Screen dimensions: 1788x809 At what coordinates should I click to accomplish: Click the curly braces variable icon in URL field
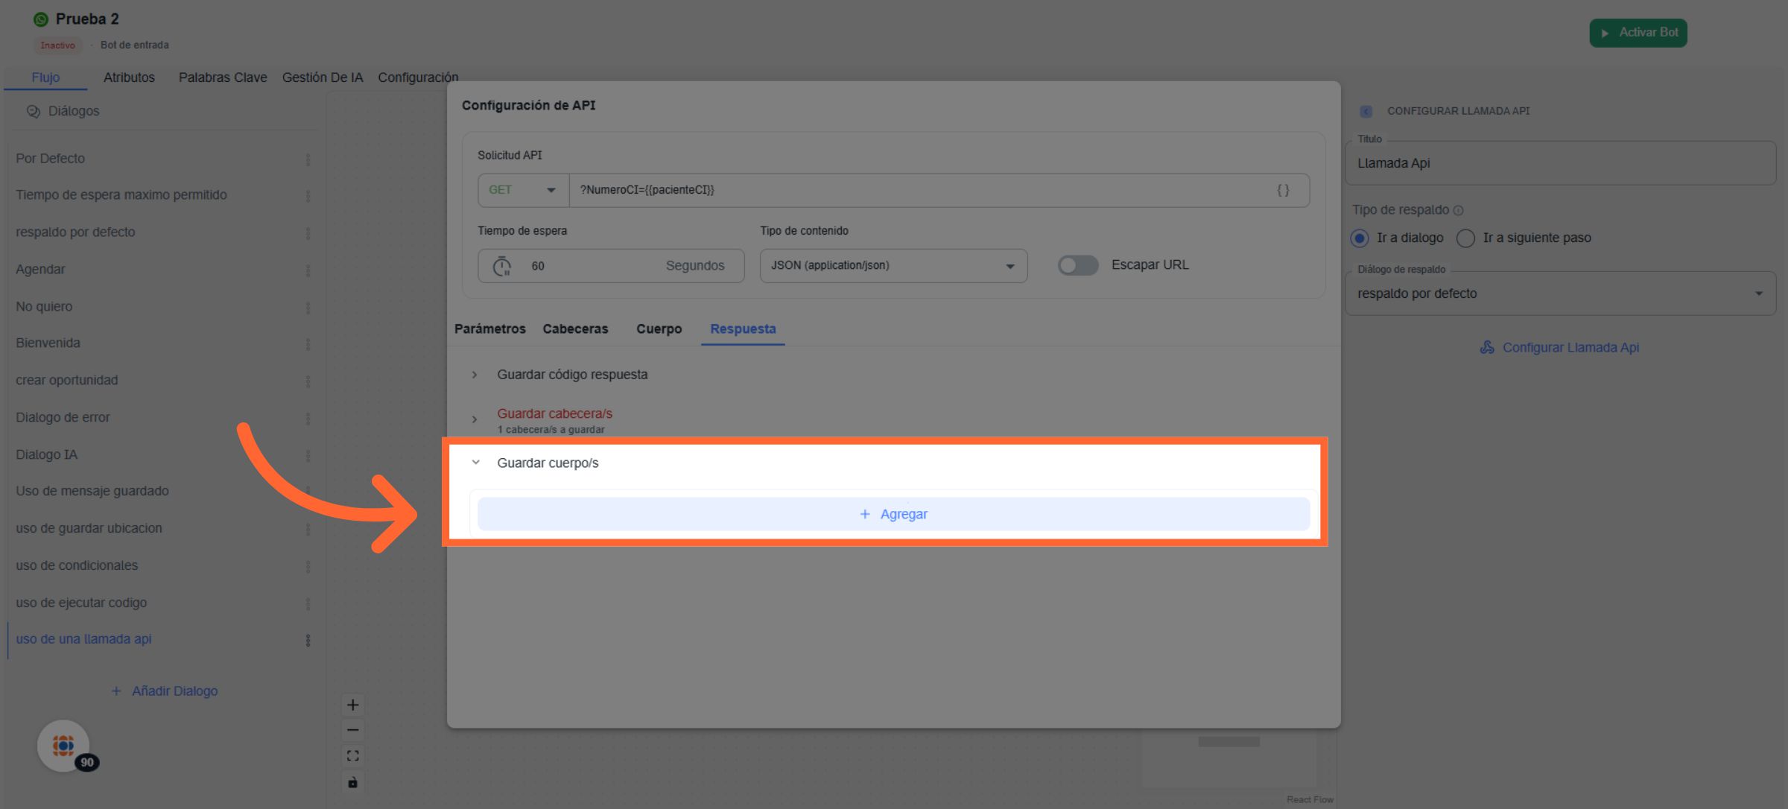1283,190
